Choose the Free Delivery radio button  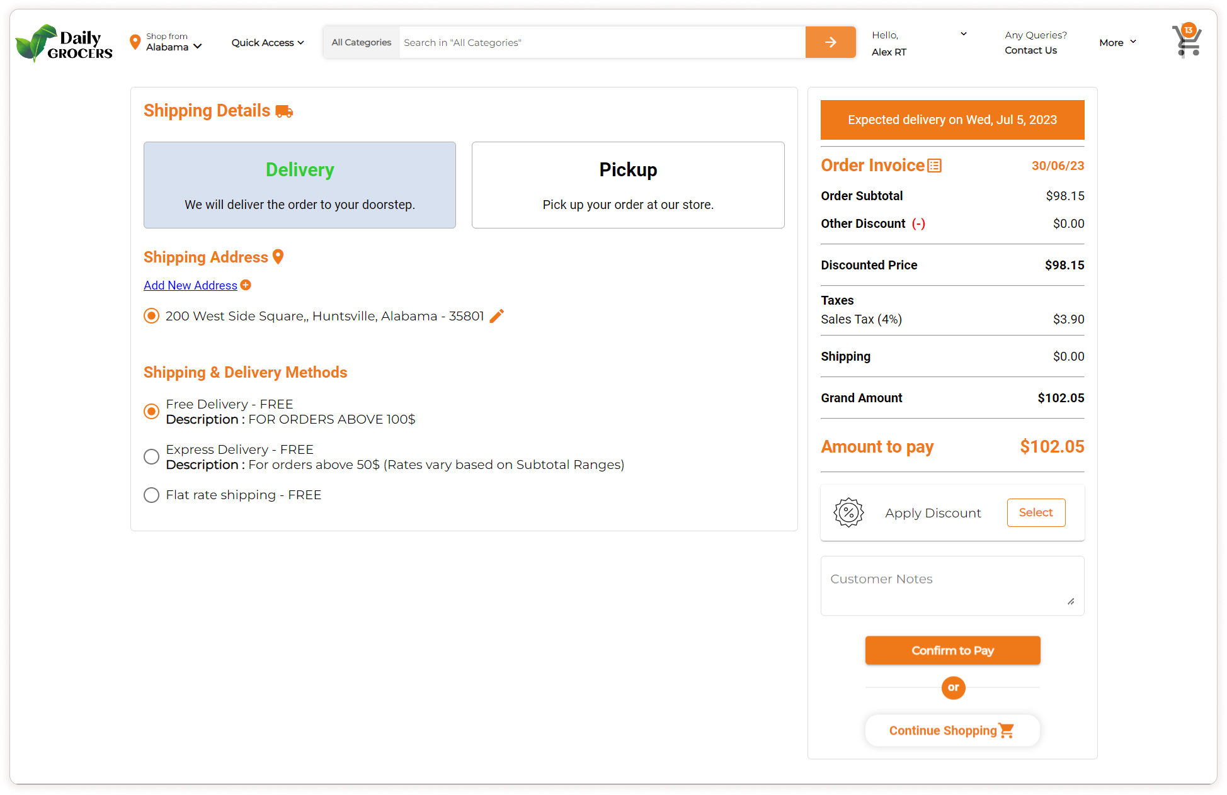tap(151, 411)
